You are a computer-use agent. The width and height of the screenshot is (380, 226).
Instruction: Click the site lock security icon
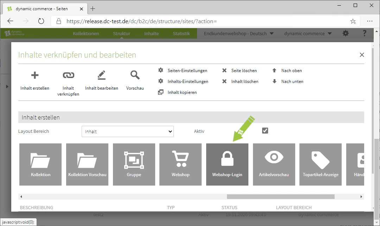(x=59, y=21)
